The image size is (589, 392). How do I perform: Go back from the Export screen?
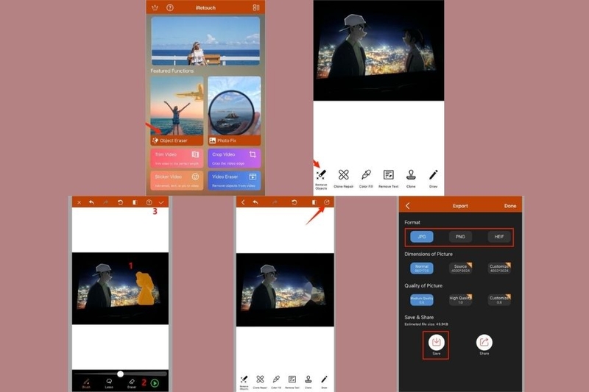point(408,206)
